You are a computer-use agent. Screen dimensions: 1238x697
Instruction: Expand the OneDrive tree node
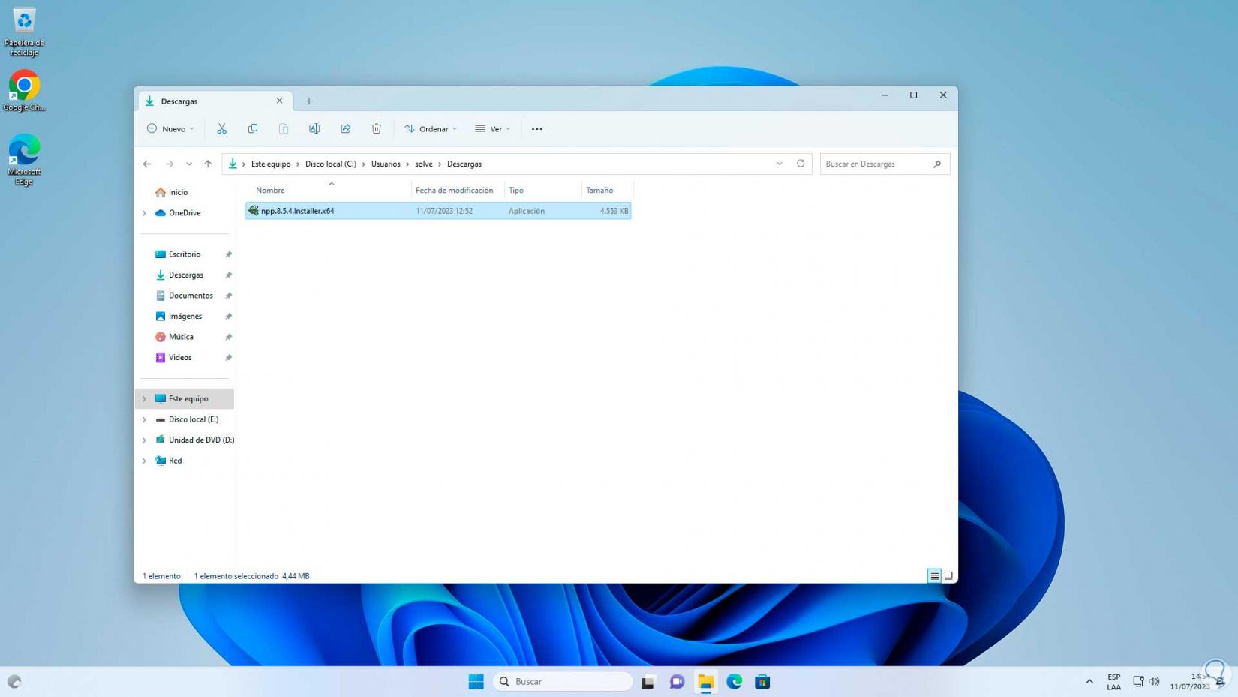(144, 213)
